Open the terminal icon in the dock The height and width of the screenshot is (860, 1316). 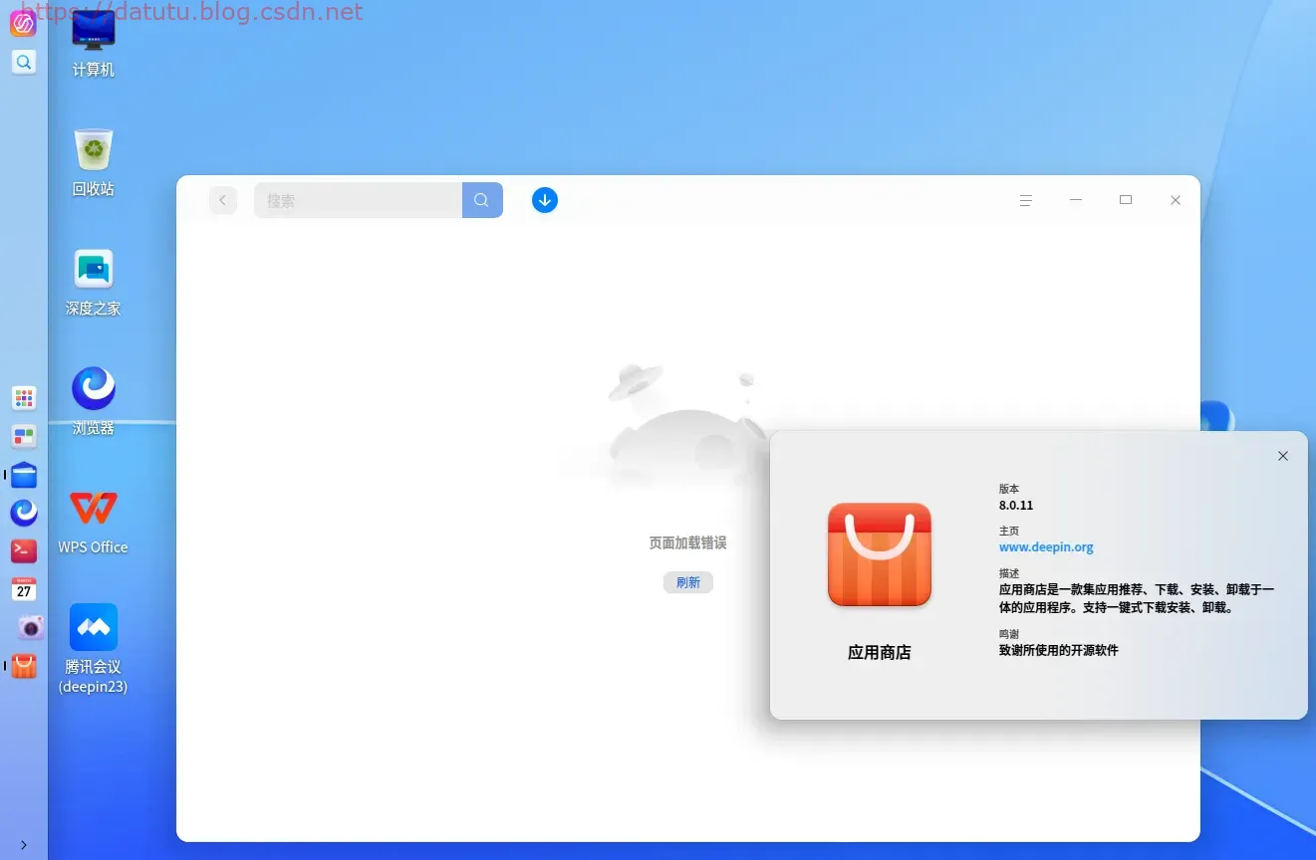(24, 550)
